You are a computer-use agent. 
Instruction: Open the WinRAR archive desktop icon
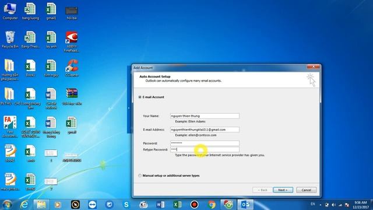coord(72,96)
